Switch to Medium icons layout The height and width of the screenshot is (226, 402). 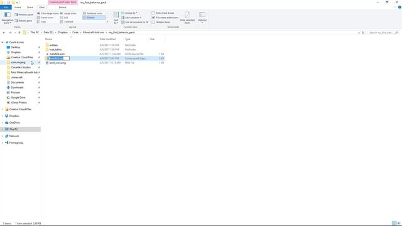point(93,13)
